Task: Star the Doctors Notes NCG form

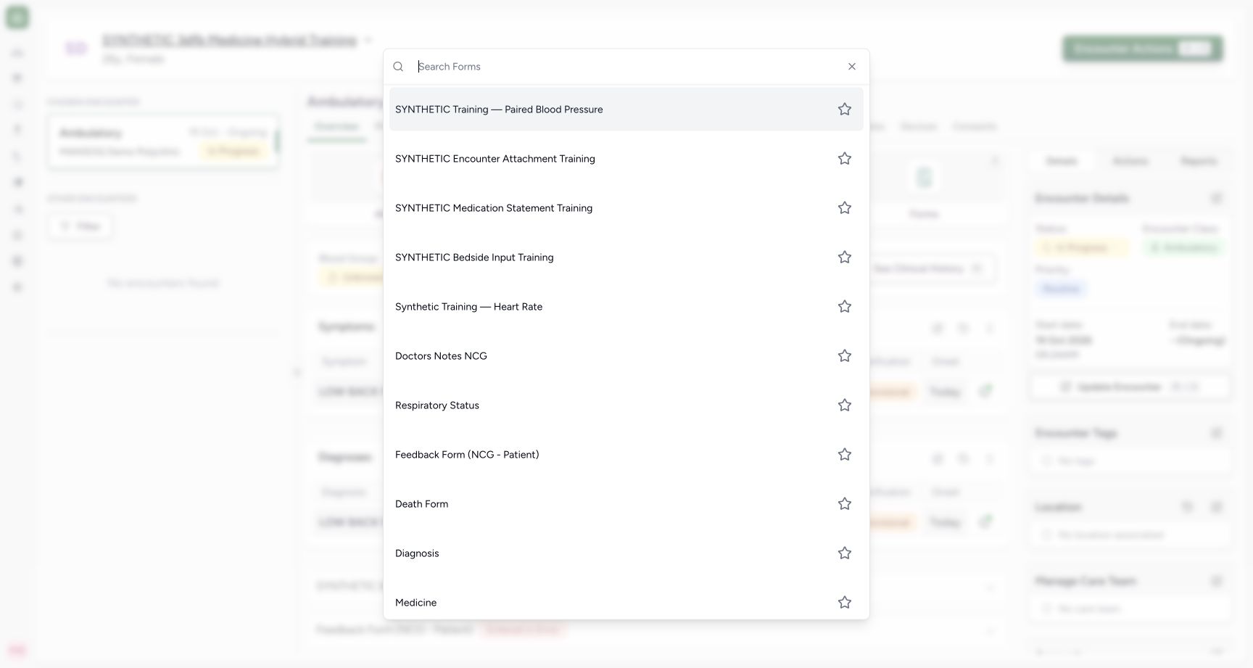Action: (845, 356)
